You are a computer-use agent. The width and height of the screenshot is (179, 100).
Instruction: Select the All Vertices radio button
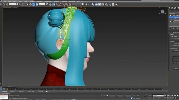tap(173, 46)
